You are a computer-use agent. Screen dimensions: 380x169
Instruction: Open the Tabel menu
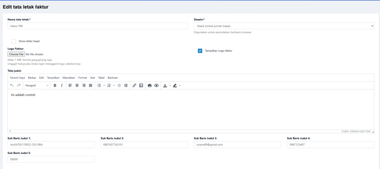101,78
